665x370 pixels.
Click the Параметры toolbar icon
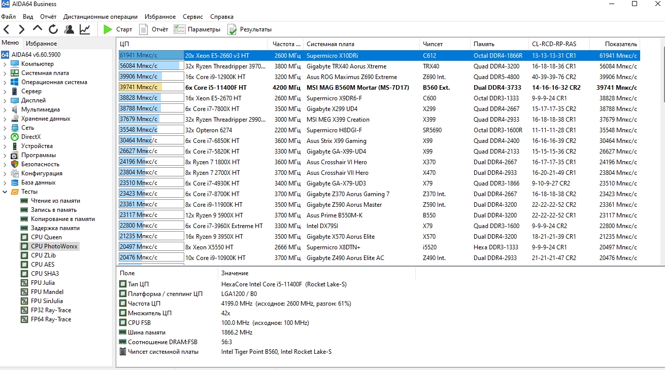[179, 29]
